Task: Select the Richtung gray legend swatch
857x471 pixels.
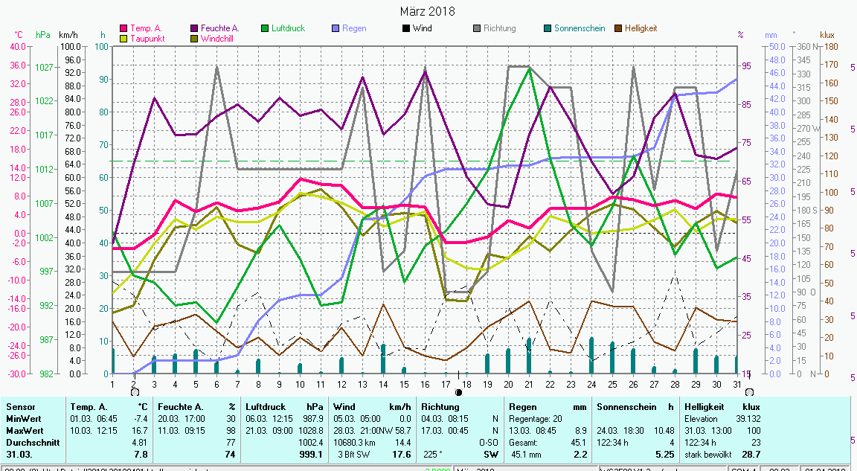Action: point(477,28)
